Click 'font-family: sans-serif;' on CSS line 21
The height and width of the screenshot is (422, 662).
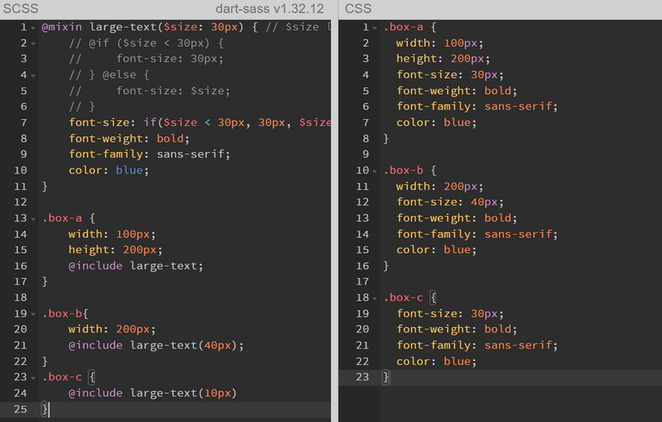tap(477, 345)
